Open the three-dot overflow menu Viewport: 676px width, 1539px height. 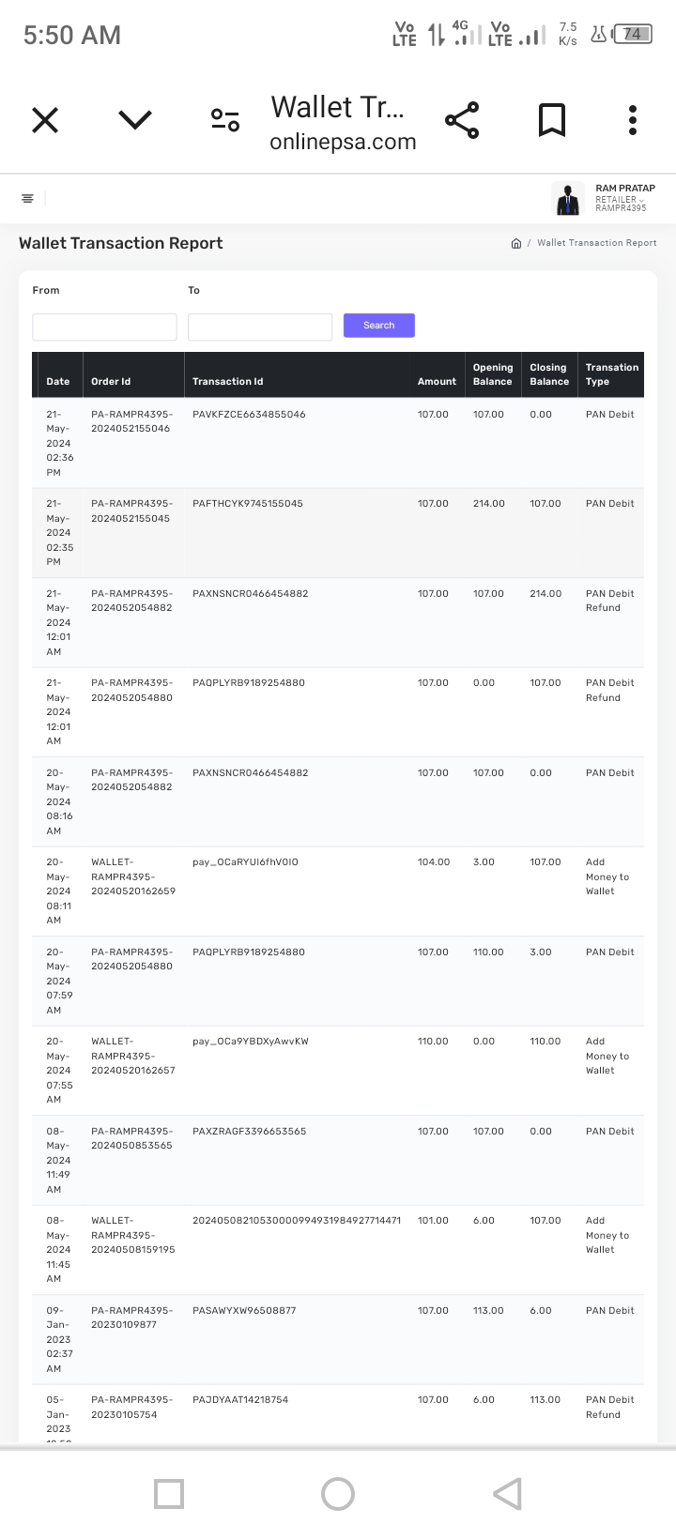tap(633, 120)
